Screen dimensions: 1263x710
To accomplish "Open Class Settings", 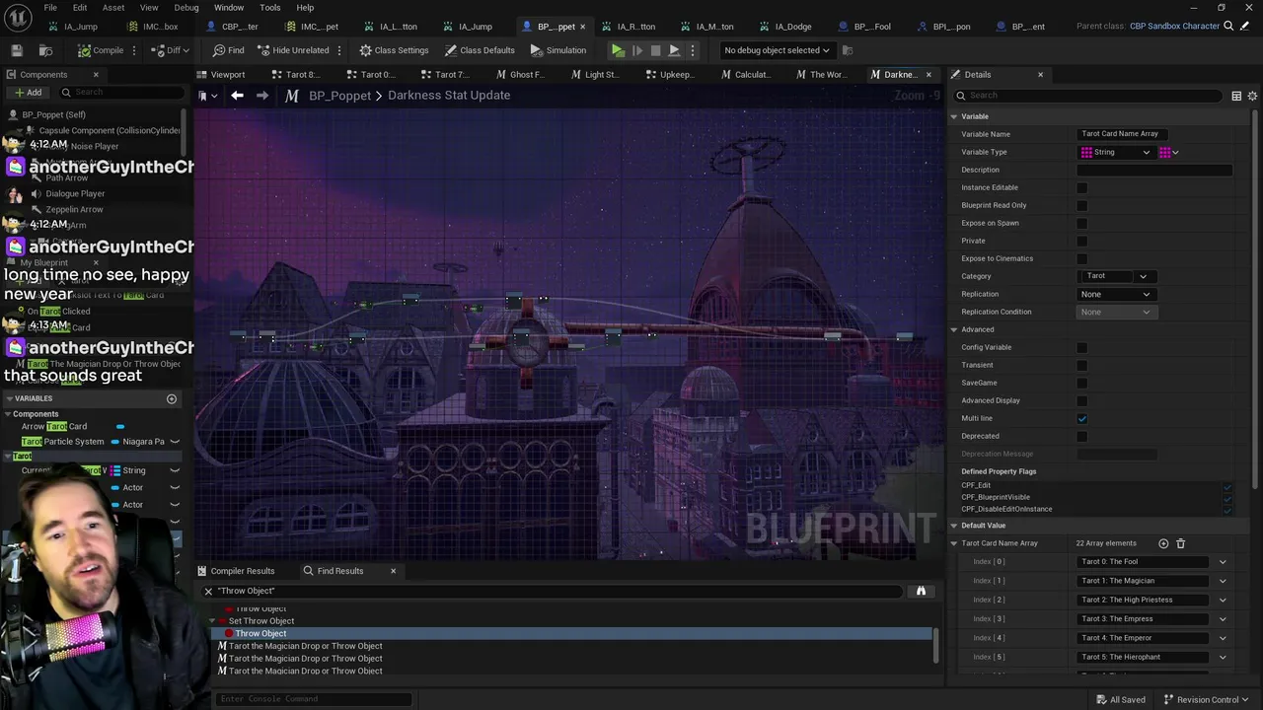I will point(394,50).
